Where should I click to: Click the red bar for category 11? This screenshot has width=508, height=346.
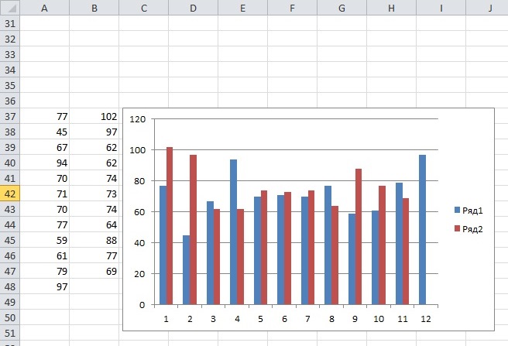click(405, 252)
